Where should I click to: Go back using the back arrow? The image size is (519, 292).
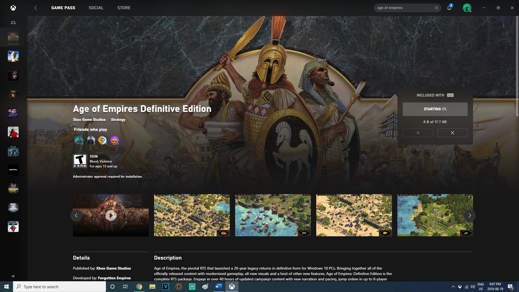36,8
